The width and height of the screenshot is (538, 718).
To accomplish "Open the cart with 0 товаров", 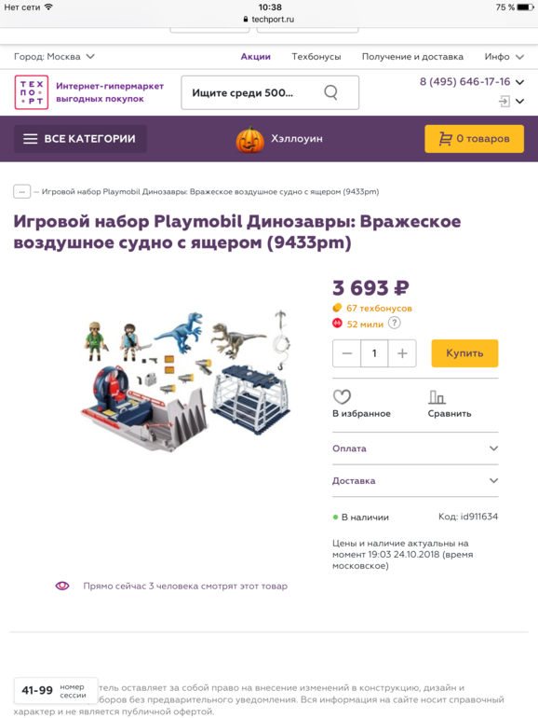I will point(474,139).
